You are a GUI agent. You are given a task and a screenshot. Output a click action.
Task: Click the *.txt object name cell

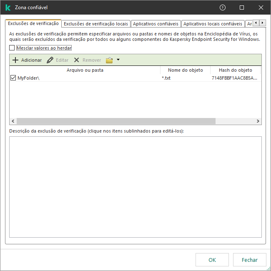166,78
